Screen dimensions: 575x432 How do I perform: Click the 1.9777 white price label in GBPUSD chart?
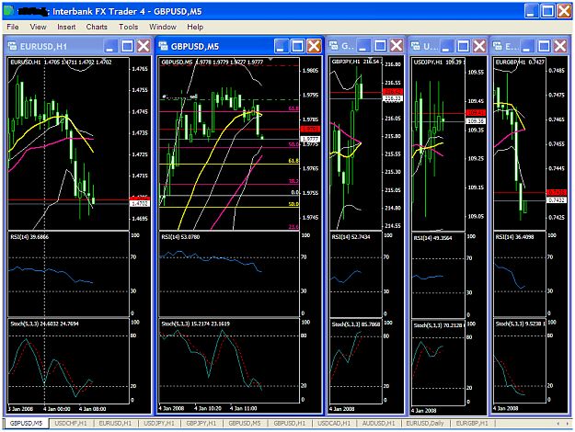pyautogui.click(x=310, y=139)
